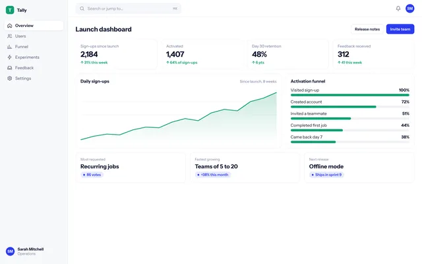Go to the Overview menu item
422x264 pixels.
coord(34,26)
